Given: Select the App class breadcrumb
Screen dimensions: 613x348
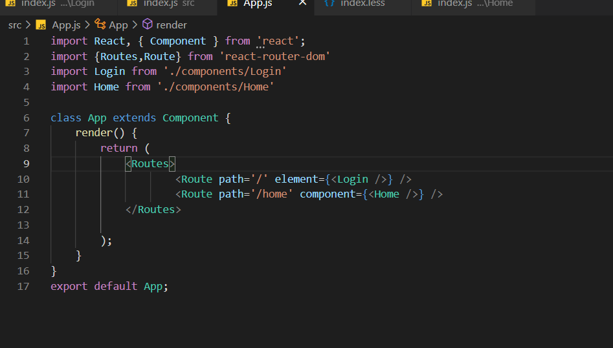Looking at the screenshot, I should pos(118,25).
